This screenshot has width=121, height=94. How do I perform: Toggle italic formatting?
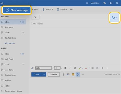click(x=70, y=68)
